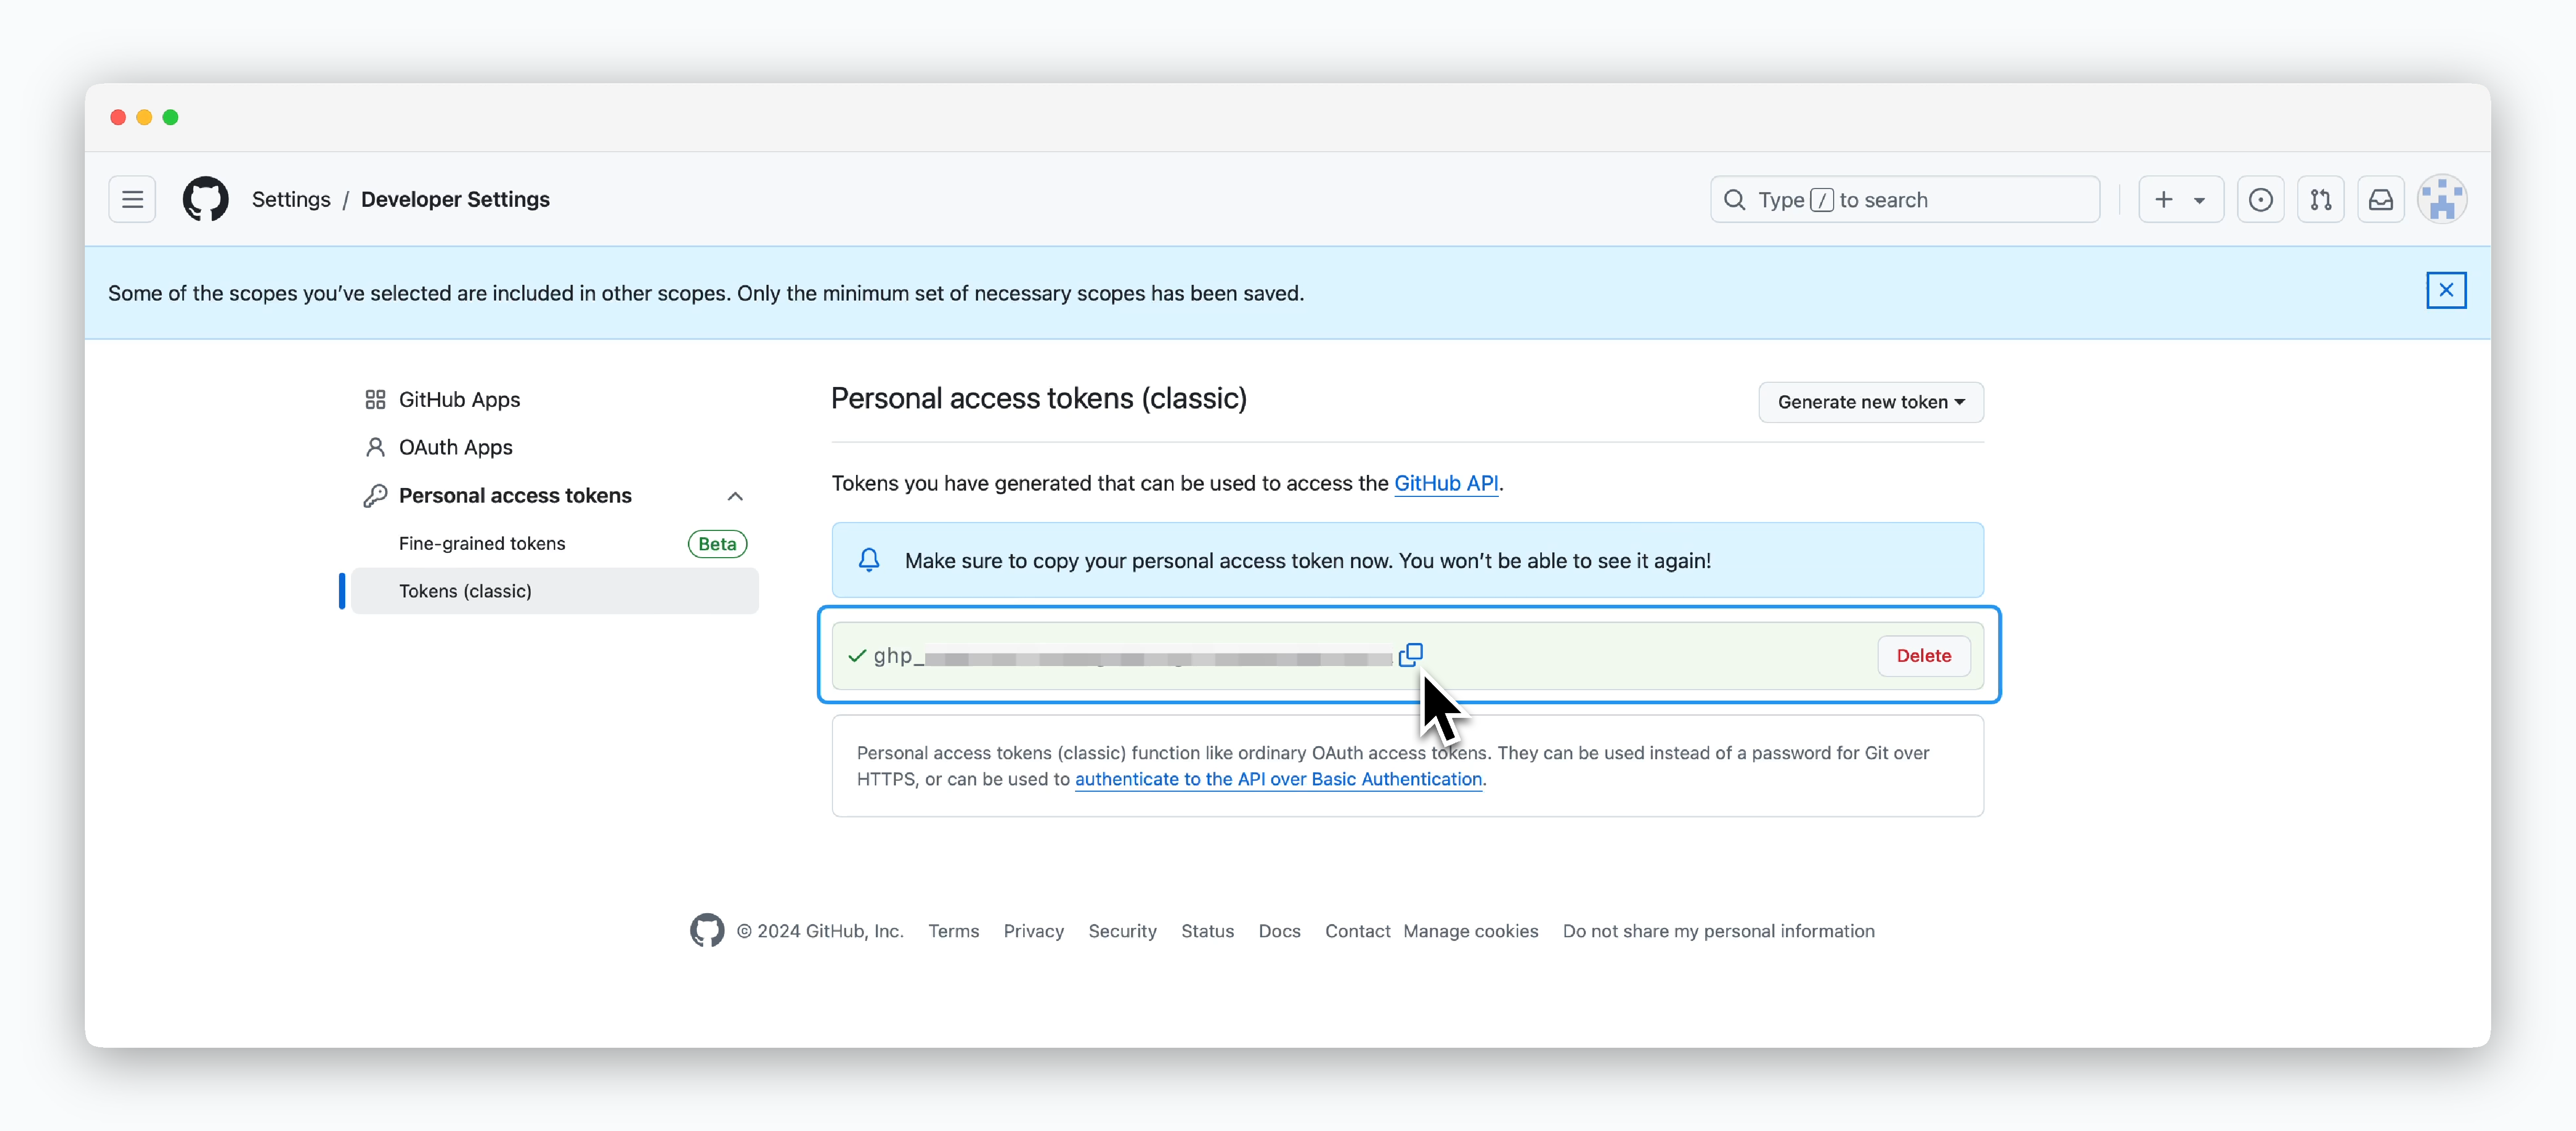
Task: Collapse Personal access tokens section
Action: 735,496
